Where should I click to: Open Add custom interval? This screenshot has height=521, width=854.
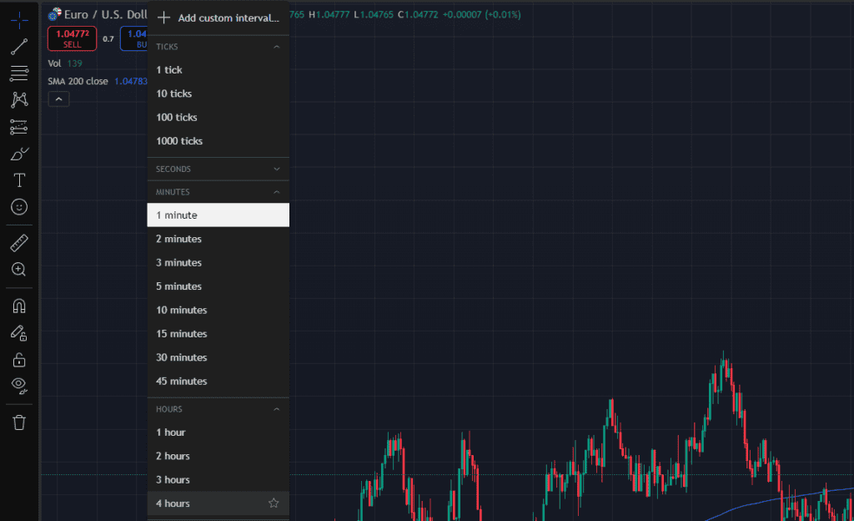coord(219,17)
